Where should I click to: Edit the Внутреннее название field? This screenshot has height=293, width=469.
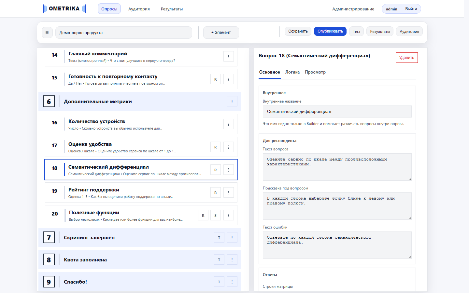click(x=337, y=111)
